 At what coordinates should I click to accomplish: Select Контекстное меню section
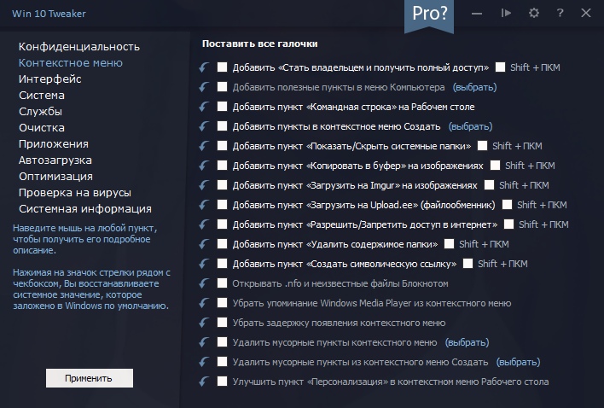click(x=71, y=63)
